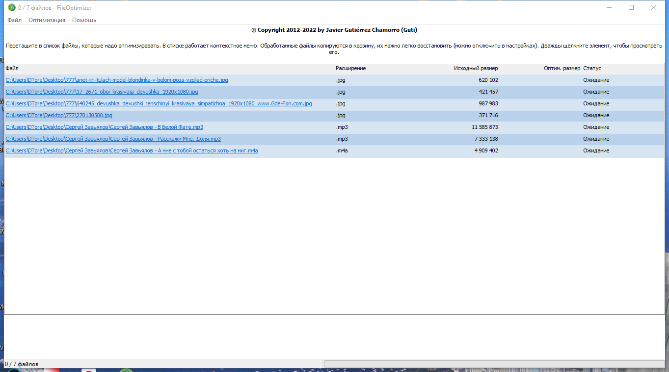Click the original size value 421 457

488,92
